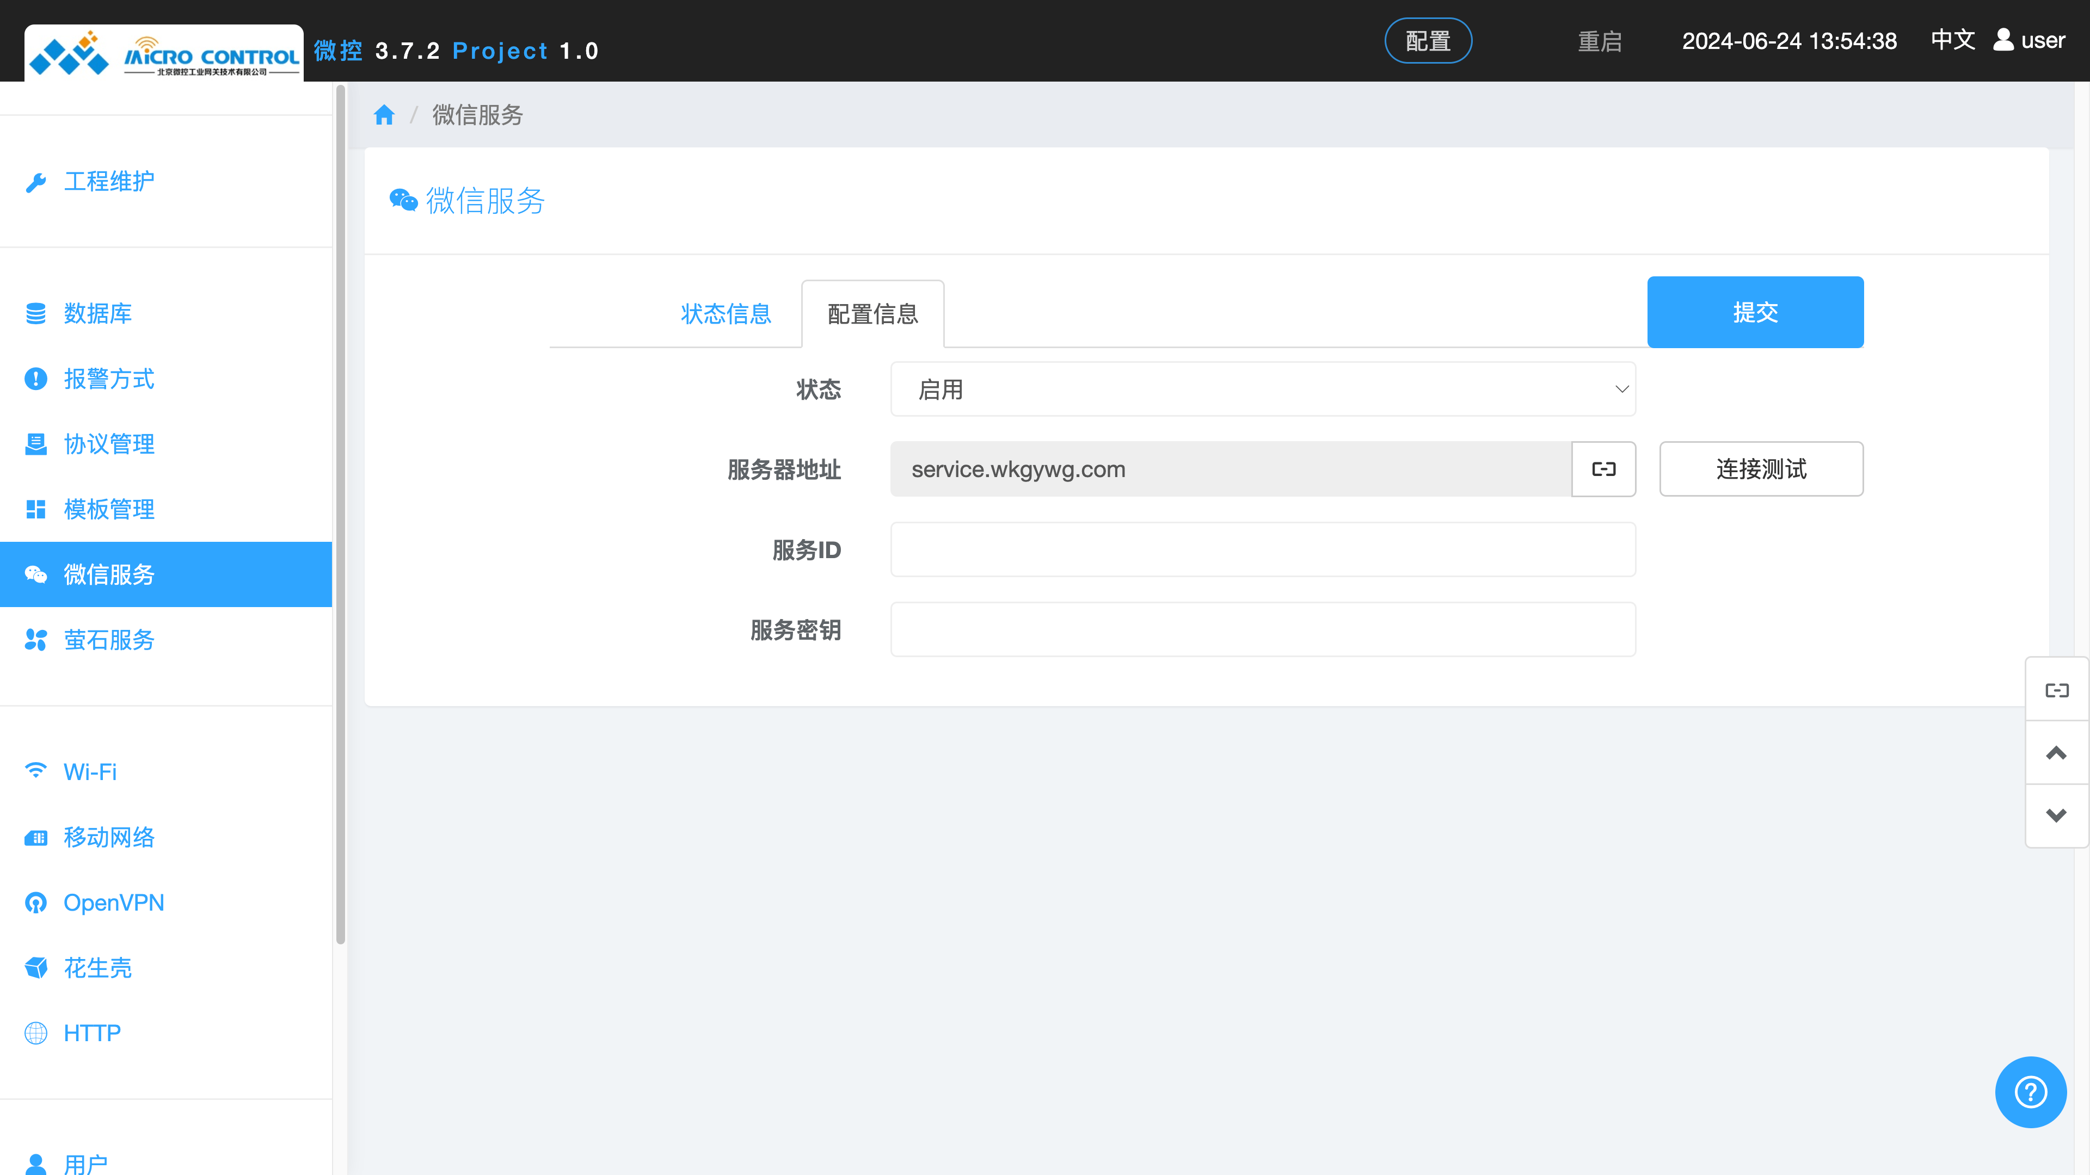The height and width of the screenshot is (1175, 2090).
Task: Open the 中文 language selector
Action: coord(1952,40)
